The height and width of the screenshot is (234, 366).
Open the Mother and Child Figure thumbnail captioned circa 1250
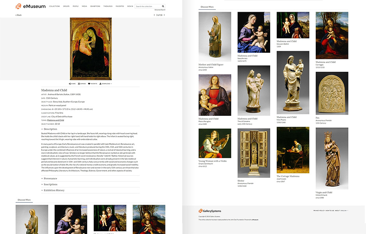[215, 37]
